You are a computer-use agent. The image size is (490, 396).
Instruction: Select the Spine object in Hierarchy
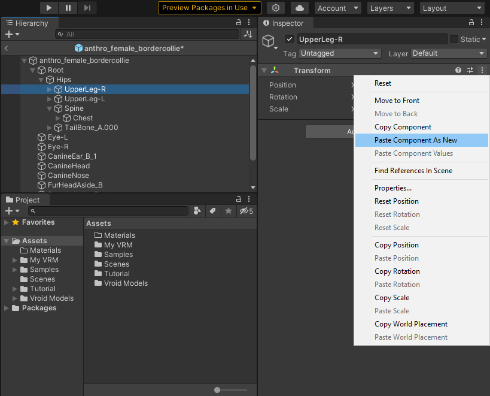pos(74,108)
